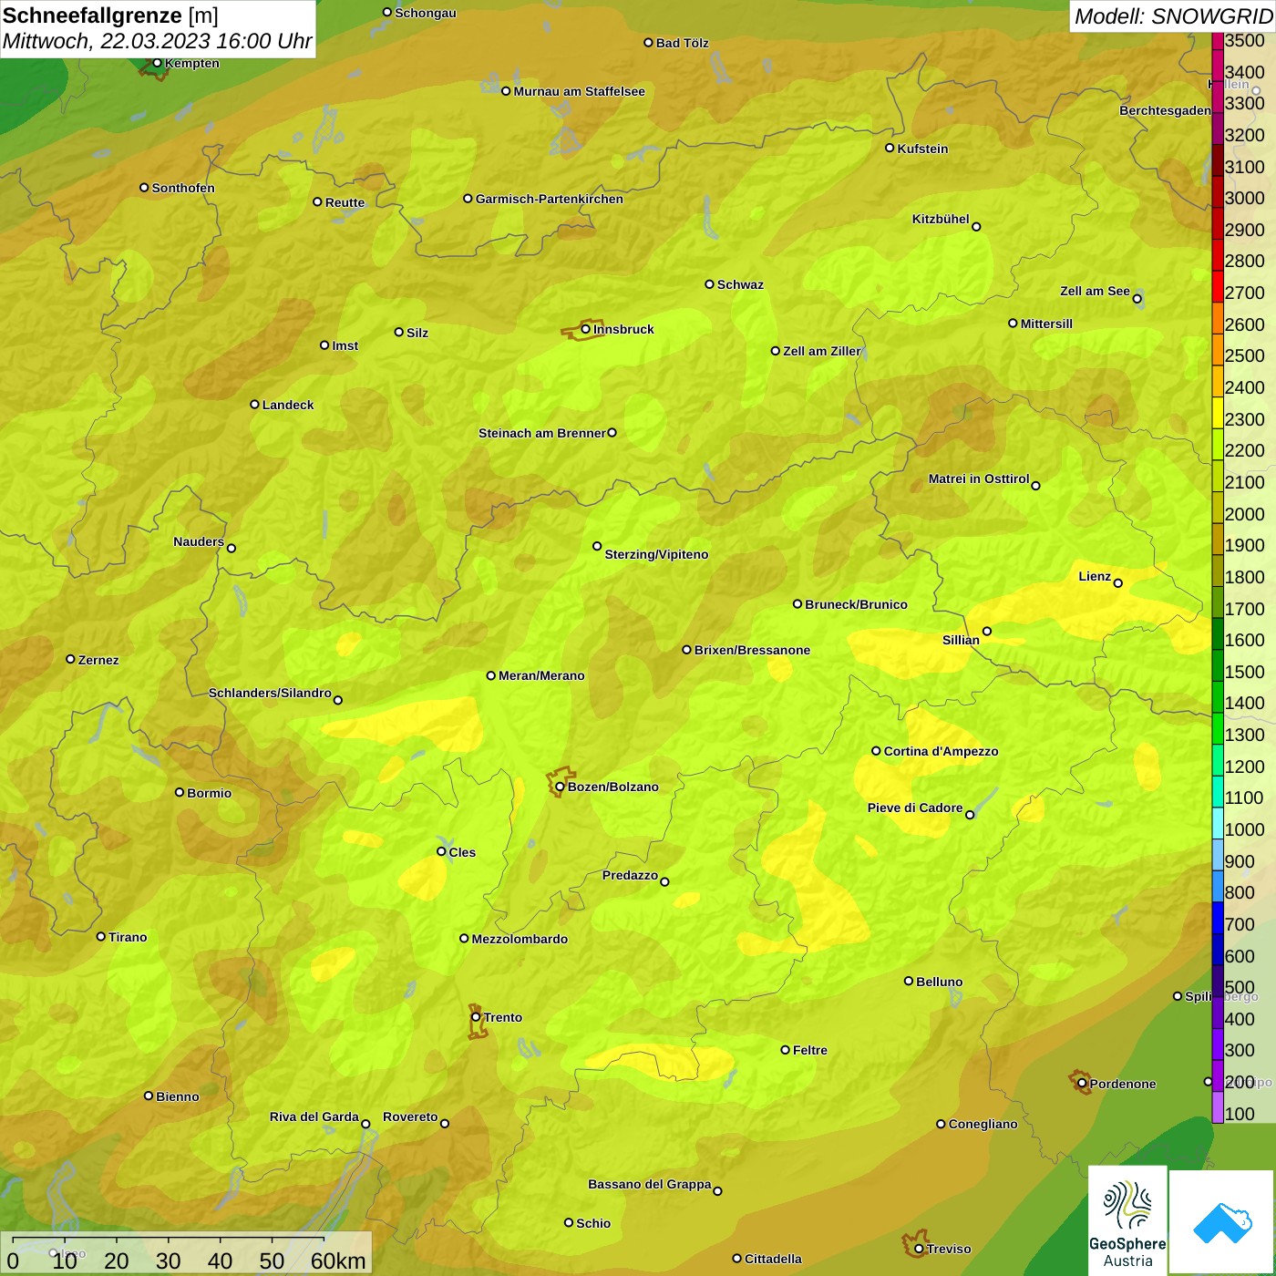Click the Reutte label
Screen dimensions: 1276x1276
coord(345,202)
